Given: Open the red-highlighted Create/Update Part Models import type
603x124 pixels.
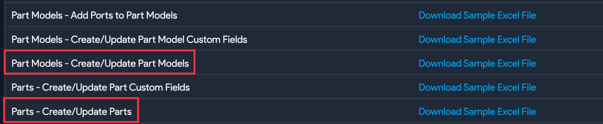Looking at the screenshot, I should 100,63.
